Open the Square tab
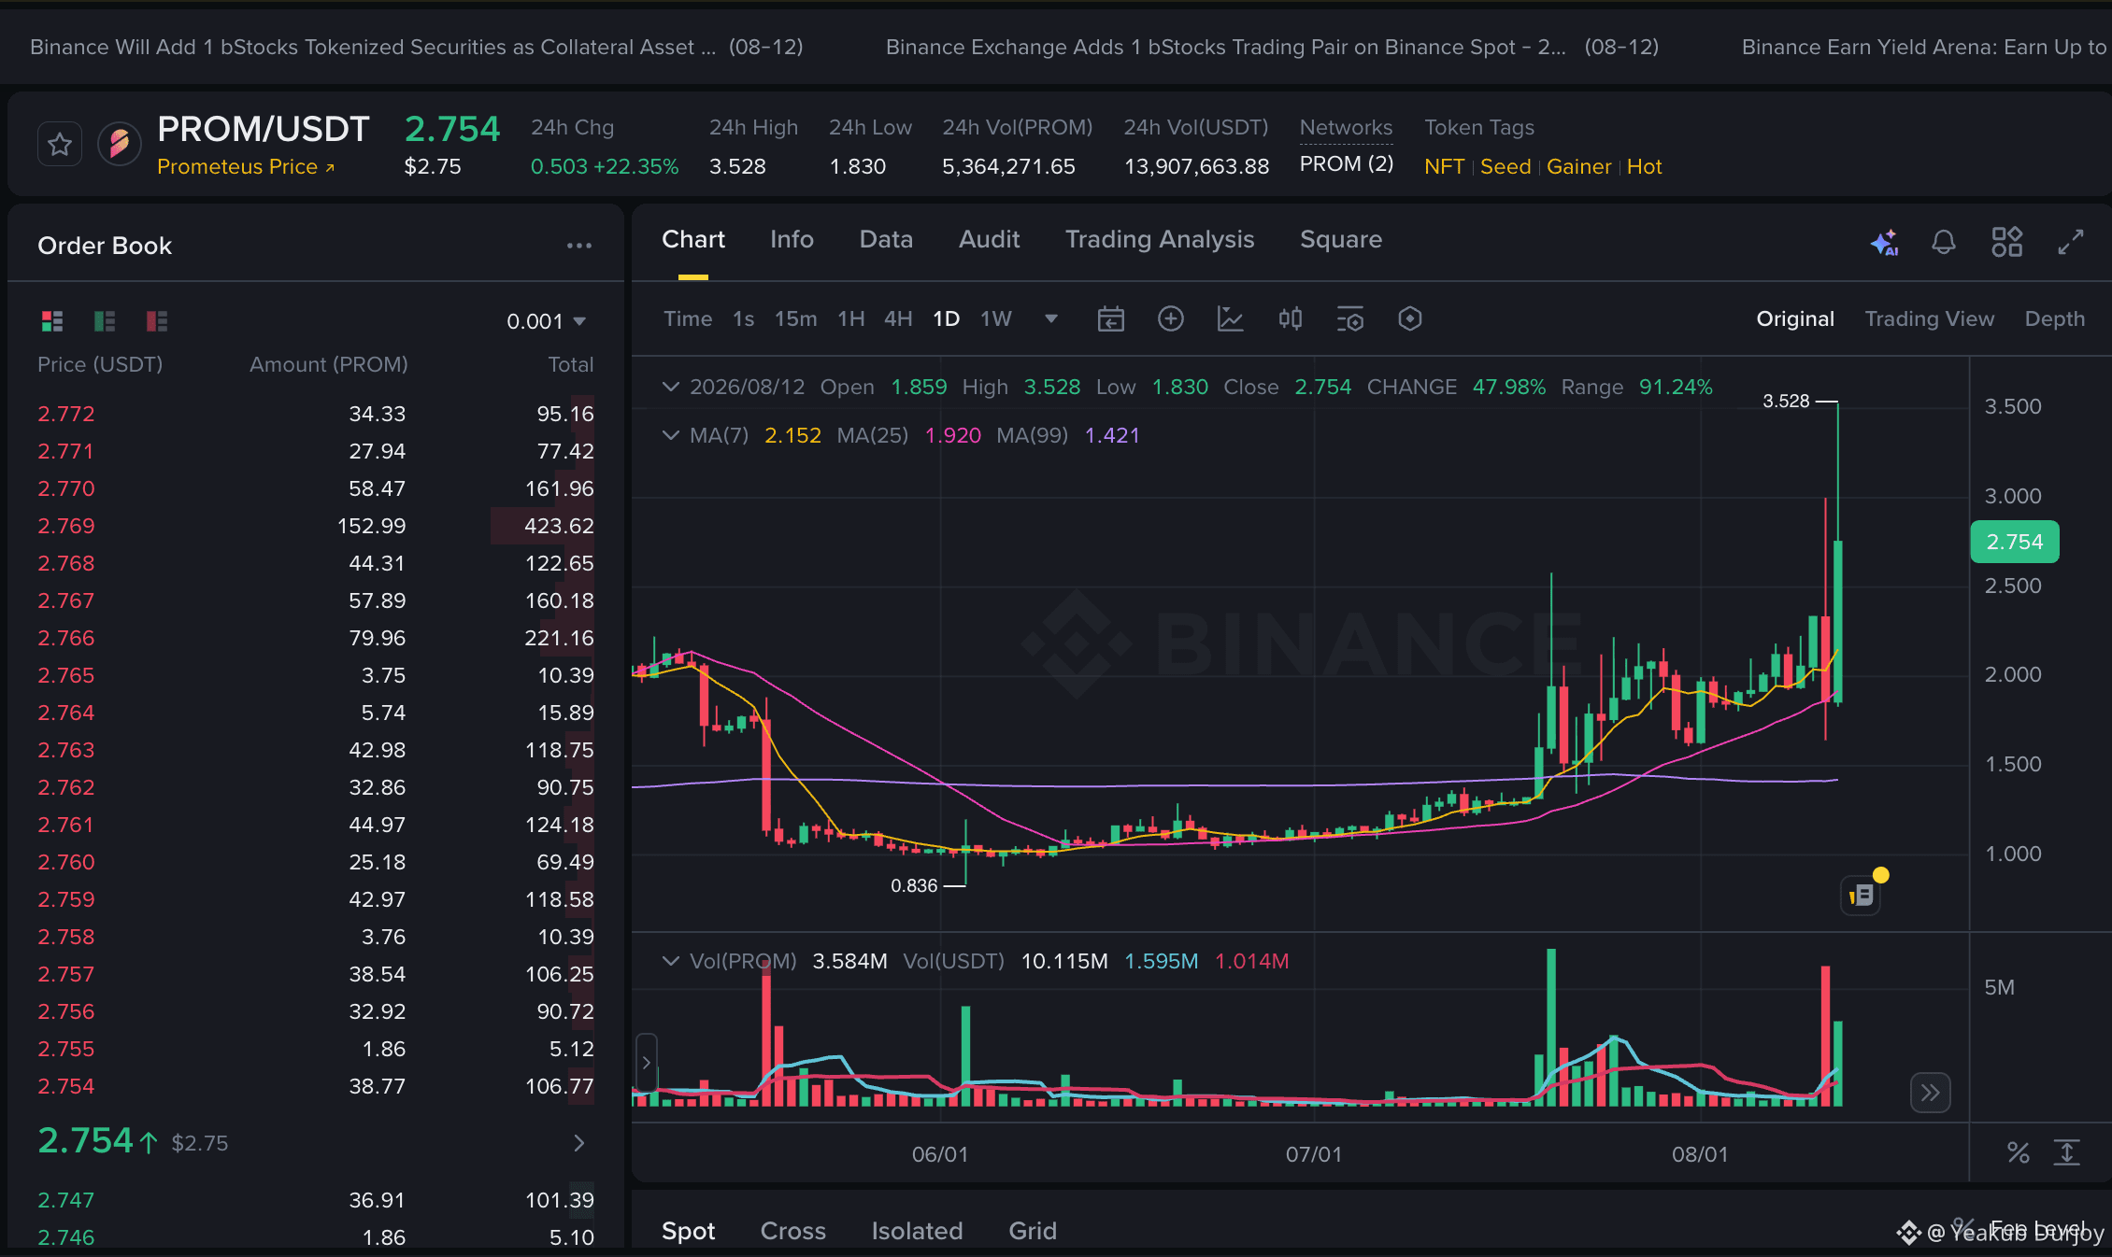Viewport: 2112px width, 1257px height. [x=1342, y=240]
